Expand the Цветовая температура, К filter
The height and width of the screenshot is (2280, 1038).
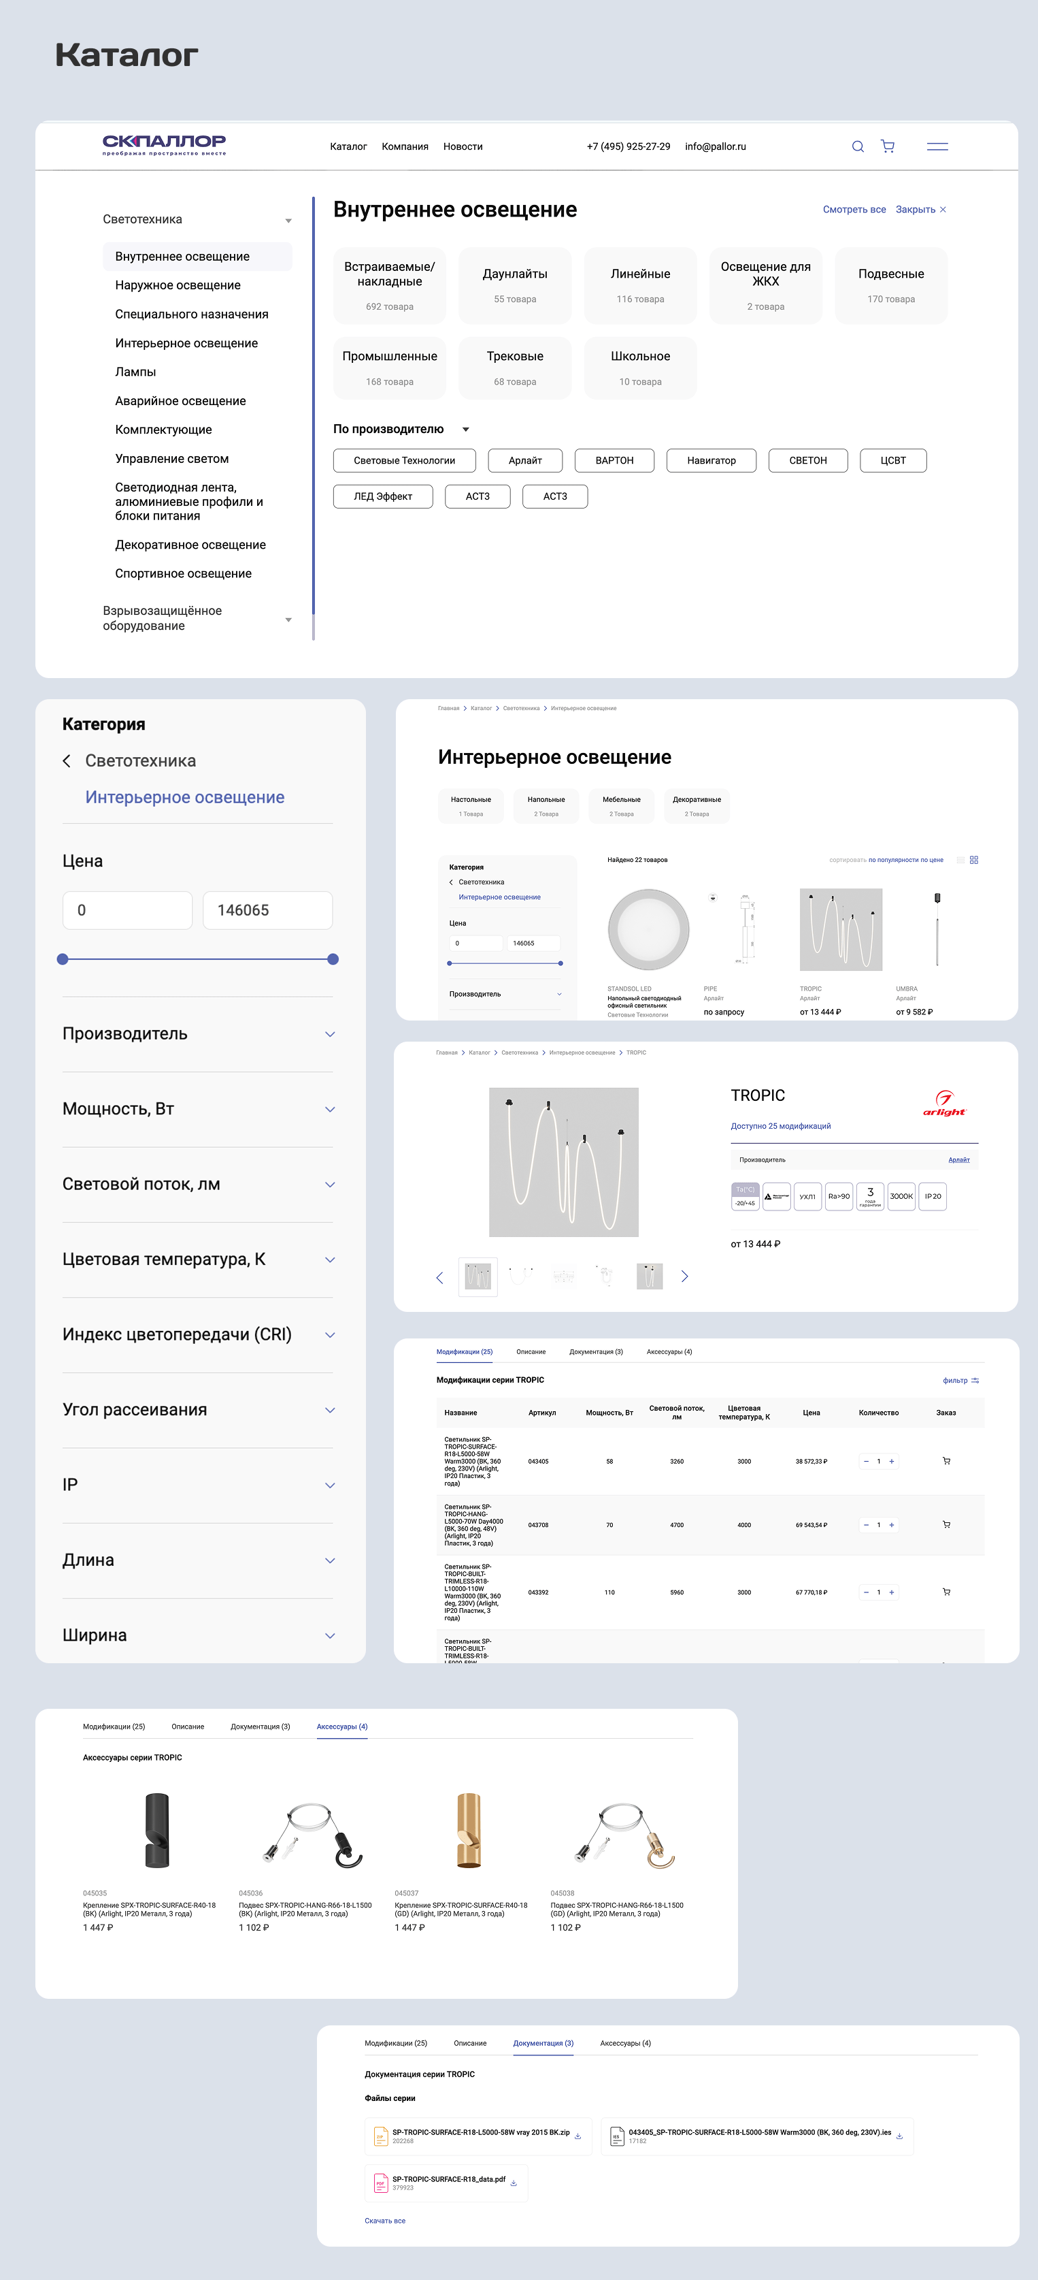click(x=330, y=1260)
